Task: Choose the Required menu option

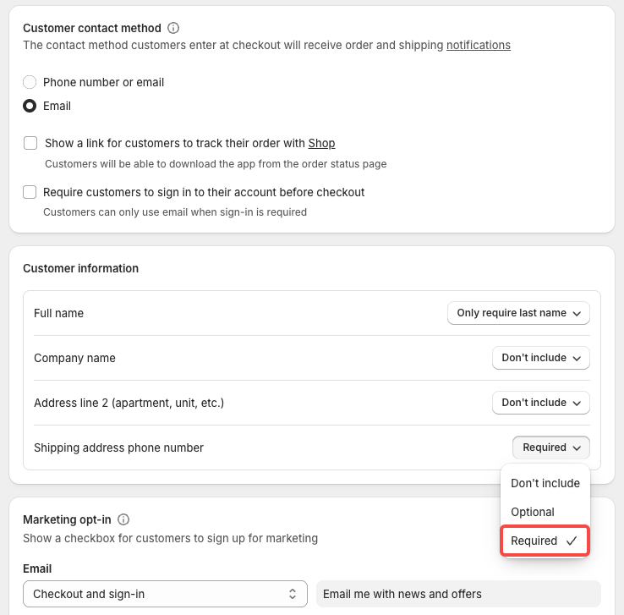Action: point(545,541)
